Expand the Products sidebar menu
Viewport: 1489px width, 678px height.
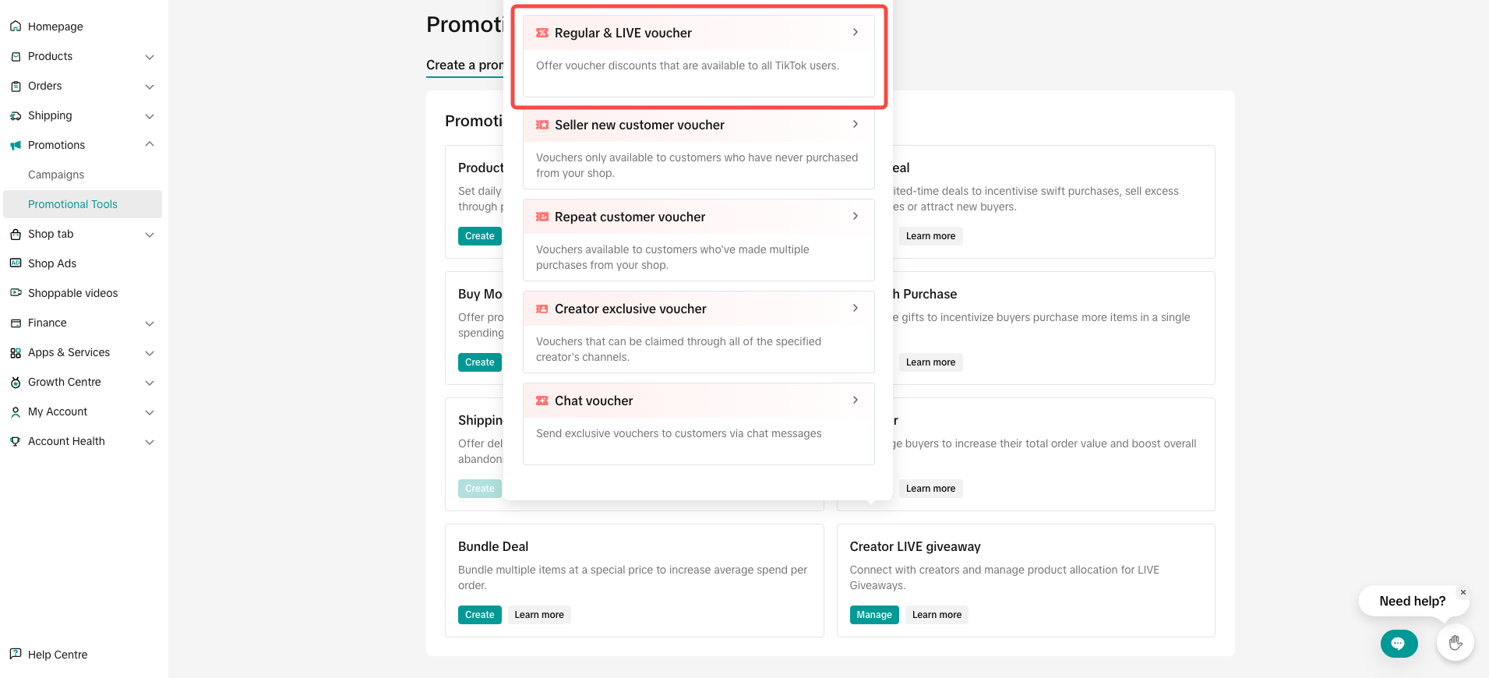point(150,57)
